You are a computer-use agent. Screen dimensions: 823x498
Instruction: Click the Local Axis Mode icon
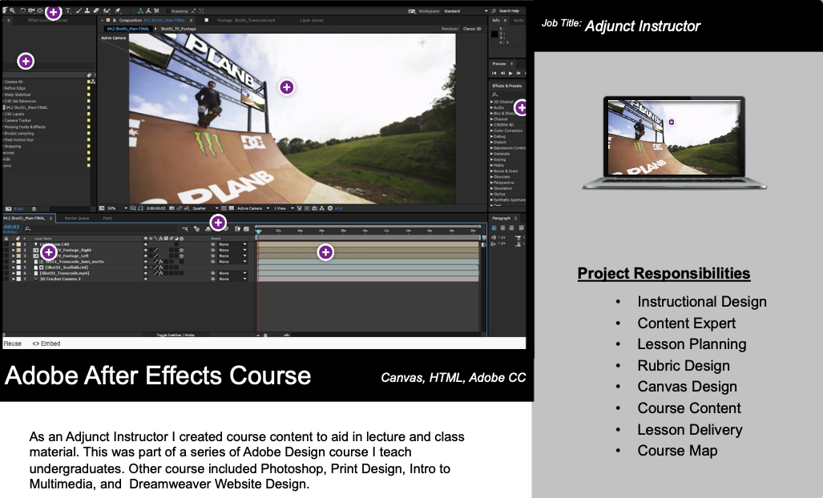click(141, 10)
